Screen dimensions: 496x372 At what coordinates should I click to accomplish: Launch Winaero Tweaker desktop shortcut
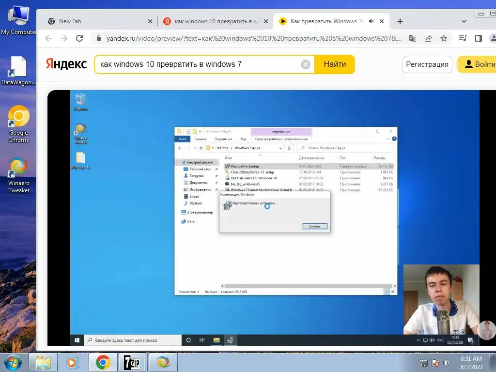coord(18,175)
